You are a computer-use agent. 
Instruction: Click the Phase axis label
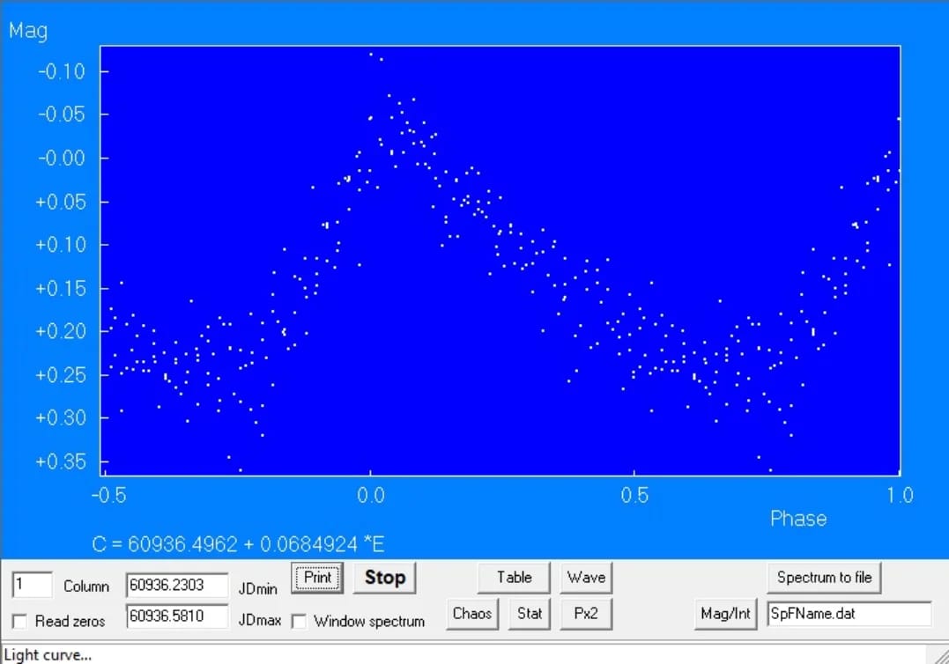(x=797, y=519)
